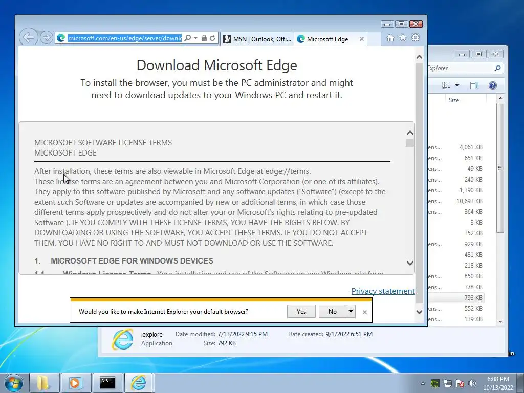Open the IE Tools gear icon
Screen dimensions: 524x393
coord(416,38)
